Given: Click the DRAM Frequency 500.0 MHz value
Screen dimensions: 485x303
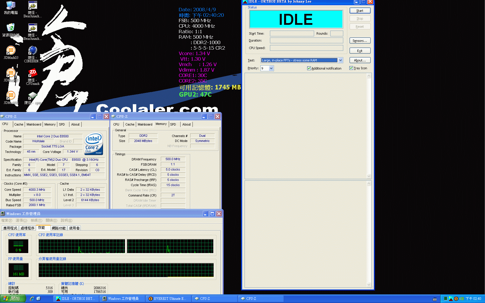Looking at the screenshot, I should (173, 159).
